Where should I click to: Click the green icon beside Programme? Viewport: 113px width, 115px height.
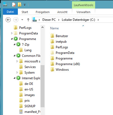point(16,39)
